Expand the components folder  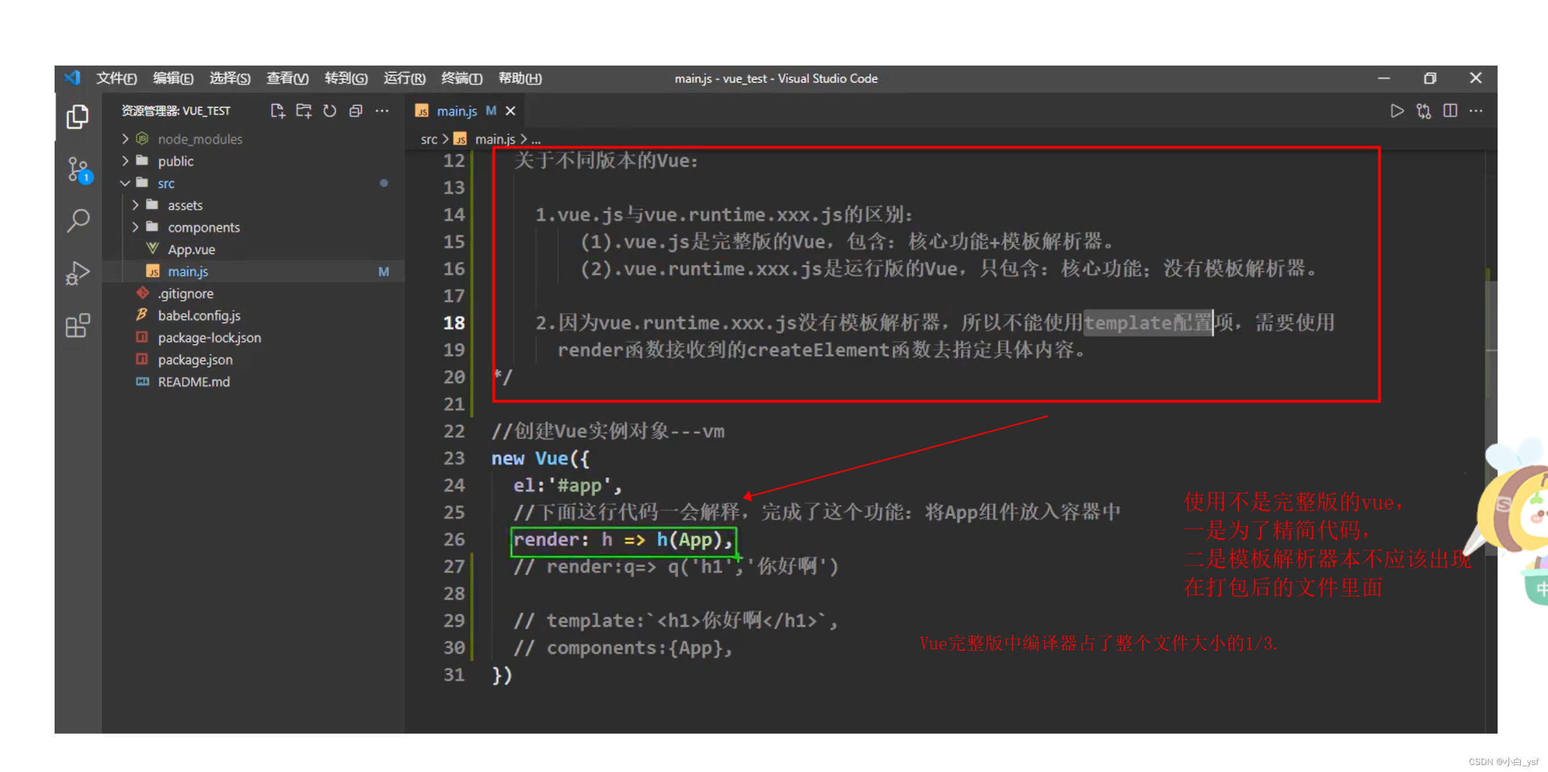coord(135,227)
